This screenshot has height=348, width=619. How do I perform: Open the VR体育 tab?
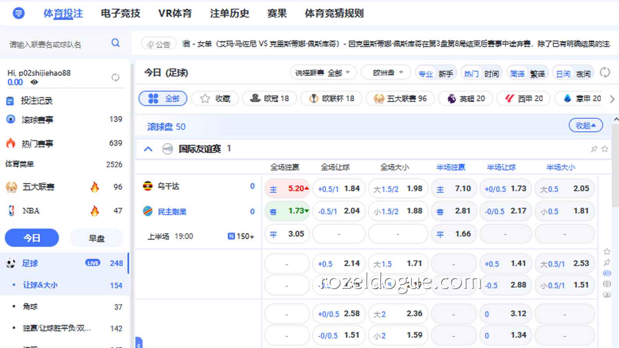[x=175, y=14]
